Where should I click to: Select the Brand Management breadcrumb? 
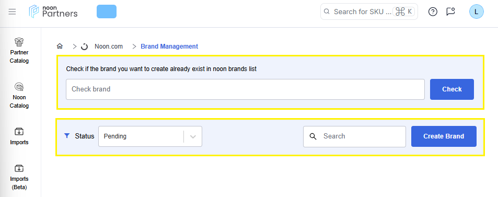tap(169, 47)
